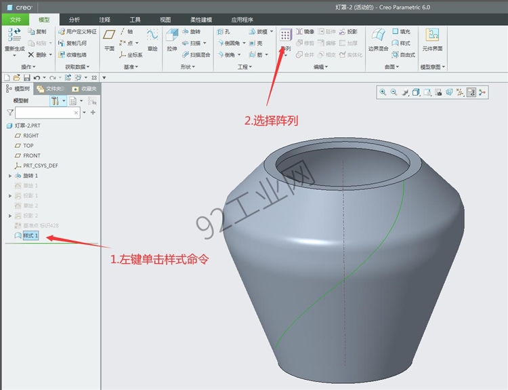The height and width of the screenshot is (390, 508).
Task: Click the plus button beside tree filter
Action: point(93,113)
